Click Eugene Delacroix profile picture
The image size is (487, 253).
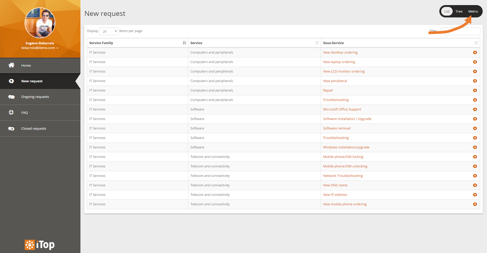40,23
